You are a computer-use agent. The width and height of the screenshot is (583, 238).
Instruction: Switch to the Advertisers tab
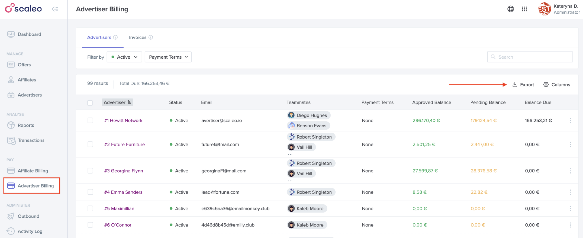pyautogui.click(x=99, y=37)
